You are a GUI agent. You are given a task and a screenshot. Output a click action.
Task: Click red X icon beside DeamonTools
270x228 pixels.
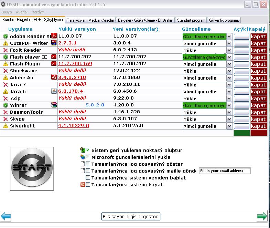[x=6, y=112]
